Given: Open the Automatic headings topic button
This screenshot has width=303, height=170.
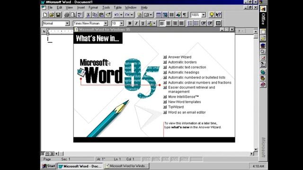Looking at the screenshot, I should coord(165,72).
